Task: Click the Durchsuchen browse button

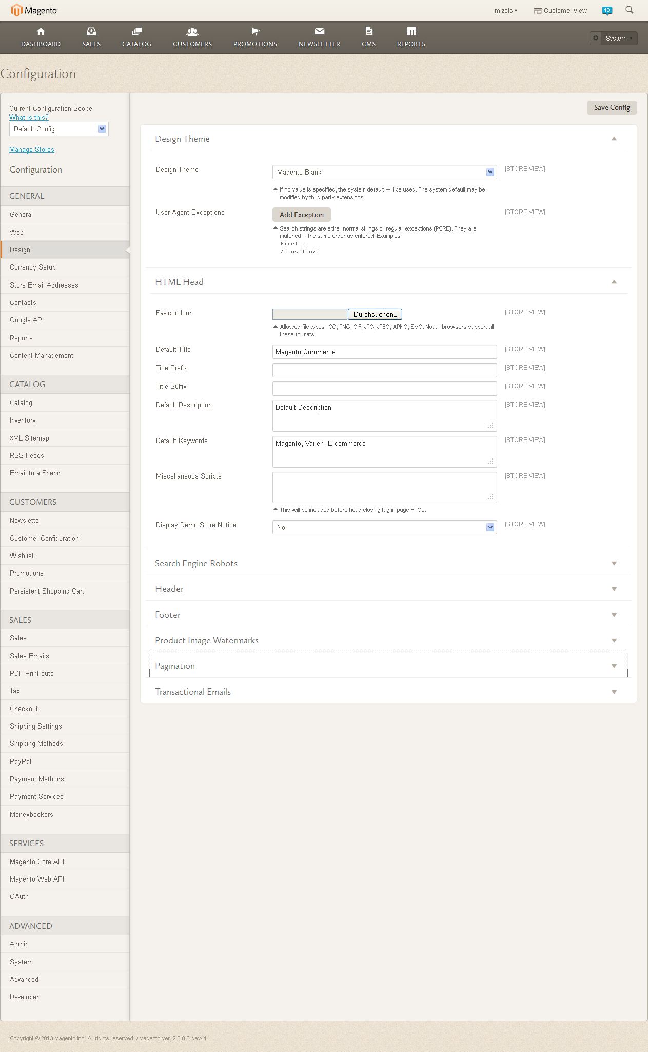Action: (375, 314)
